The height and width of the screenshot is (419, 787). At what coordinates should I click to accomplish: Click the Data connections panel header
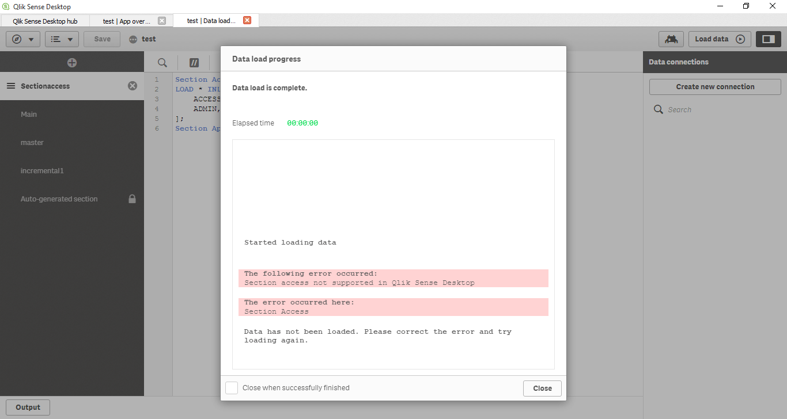click(x=715, y=62)
